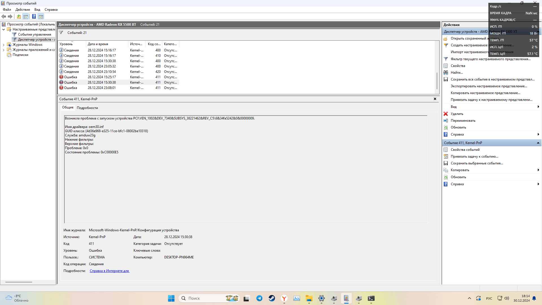The width and height of the screenshot is (542, 305).
Task: Click the Back arrow toolbar icon
Action: 4,16
